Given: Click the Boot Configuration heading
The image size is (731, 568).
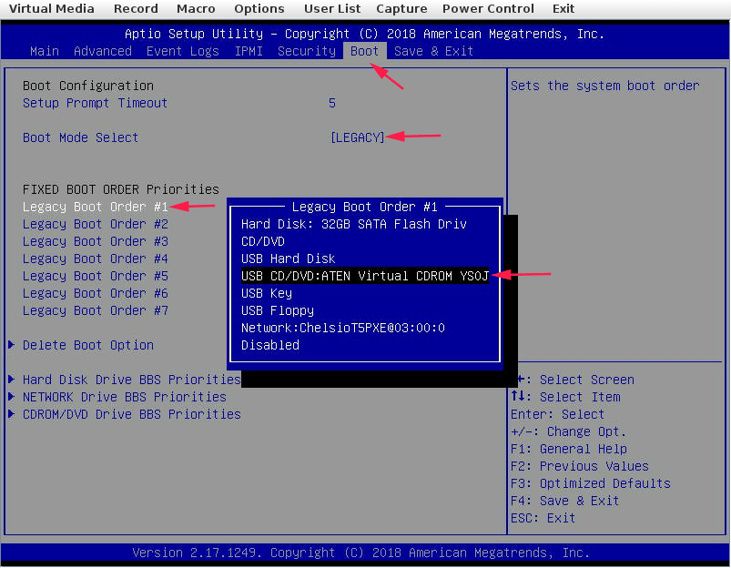Looking at the screenshot, I should (x=88, y=86).
